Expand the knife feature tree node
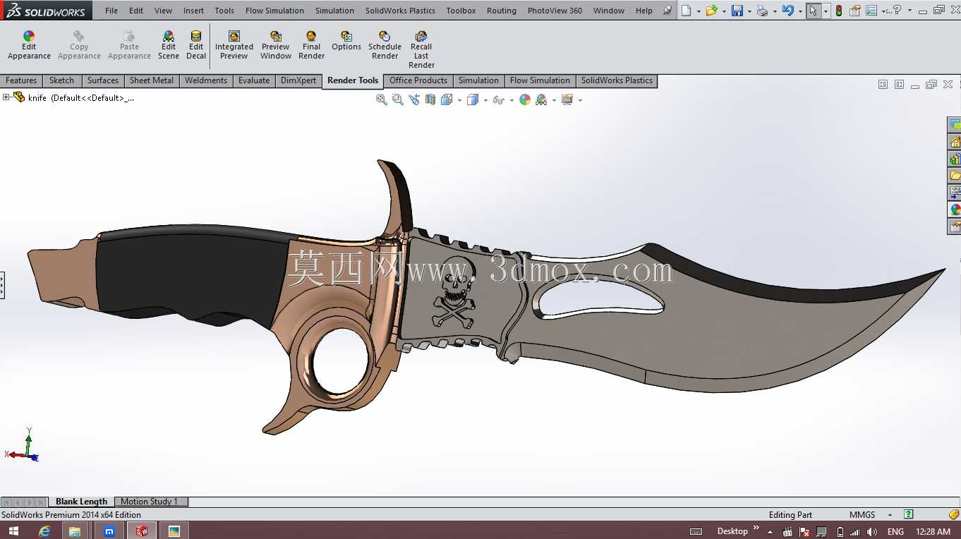 (6, 97)
